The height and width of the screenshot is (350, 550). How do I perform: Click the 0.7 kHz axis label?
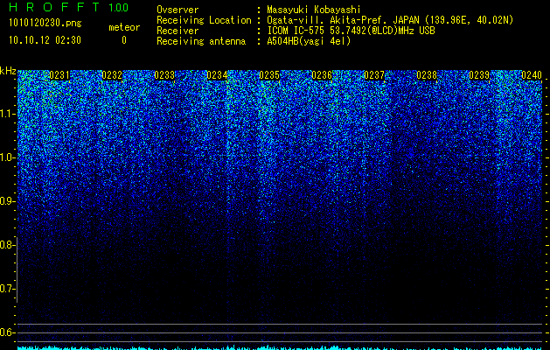7,289
